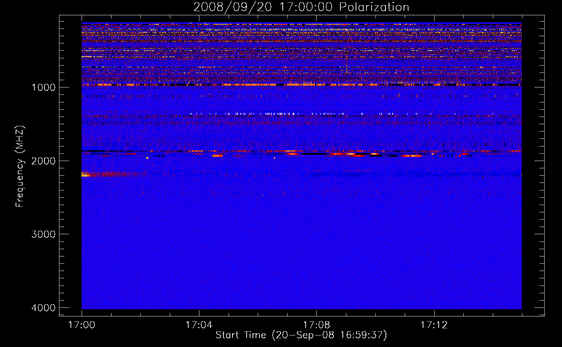Click the 4000 frequency tick label

[43, 308]
